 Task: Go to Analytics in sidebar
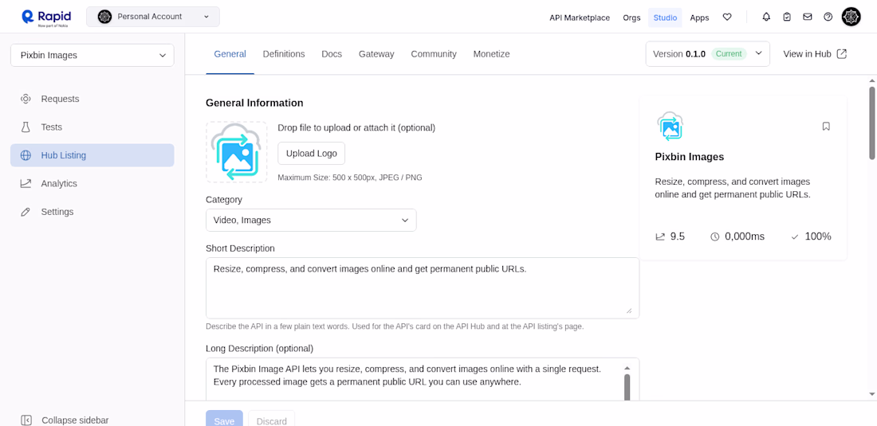click(59, 183)
